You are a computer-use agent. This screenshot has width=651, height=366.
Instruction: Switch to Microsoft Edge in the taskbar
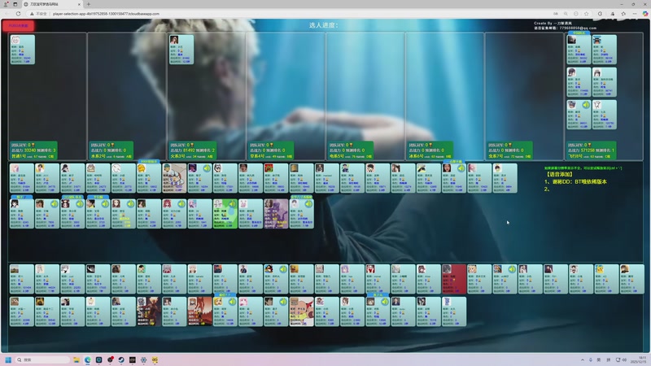tap(88, 359)
